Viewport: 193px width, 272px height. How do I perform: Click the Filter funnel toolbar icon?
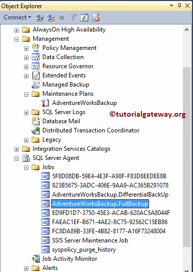(73, 17)
